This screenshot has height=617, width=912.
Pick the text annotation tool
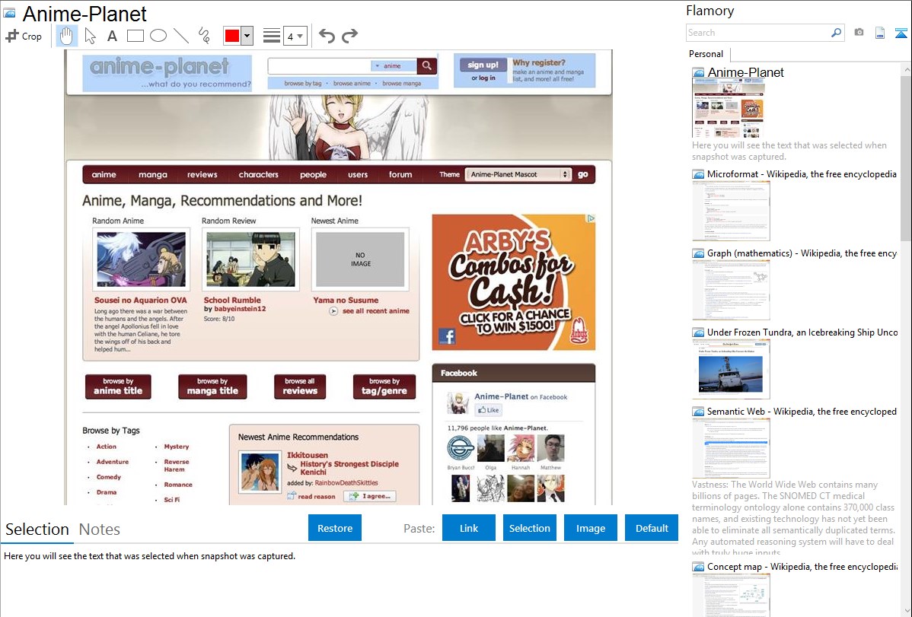(112, 36)
